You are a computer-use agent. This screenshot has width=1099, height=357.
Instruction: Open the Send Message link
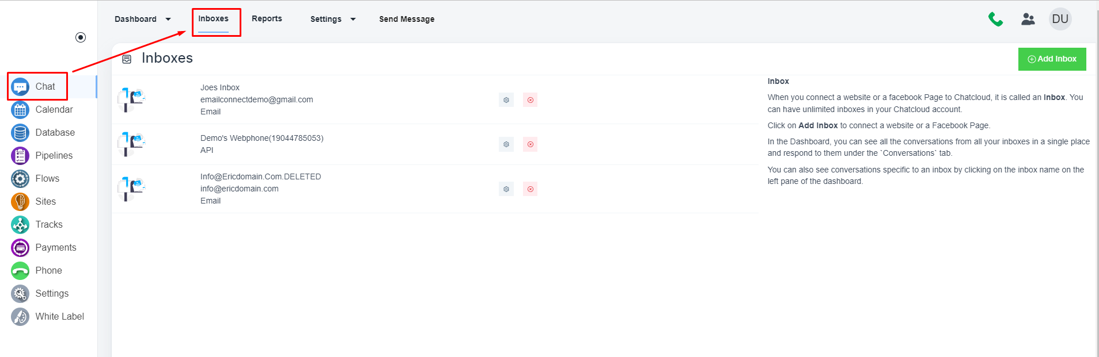tap(407, 19)
